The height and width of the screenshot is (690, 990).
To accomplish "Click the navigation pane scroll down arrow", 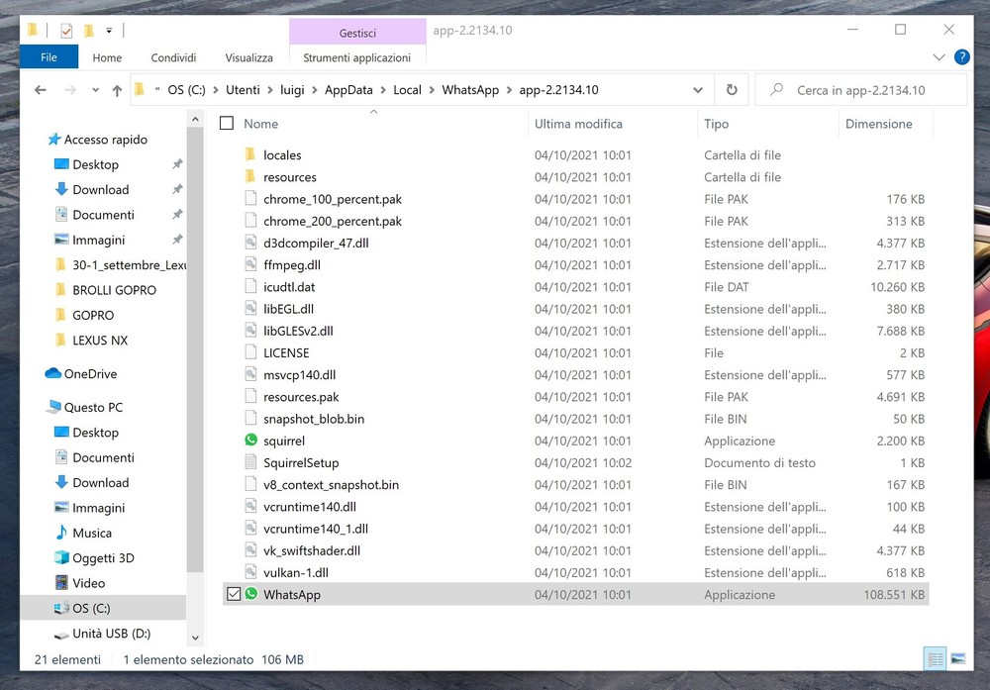I will tap(195, 638).
